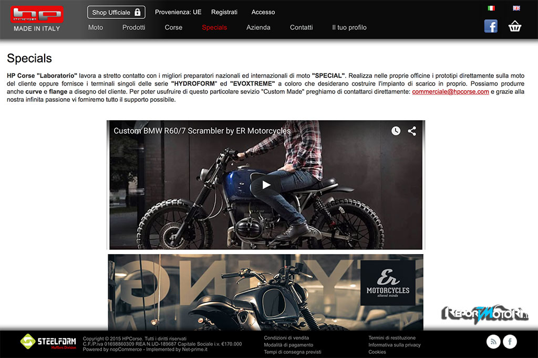
Task: Click the Steelform logo in footer
Action: pos(48,342)
